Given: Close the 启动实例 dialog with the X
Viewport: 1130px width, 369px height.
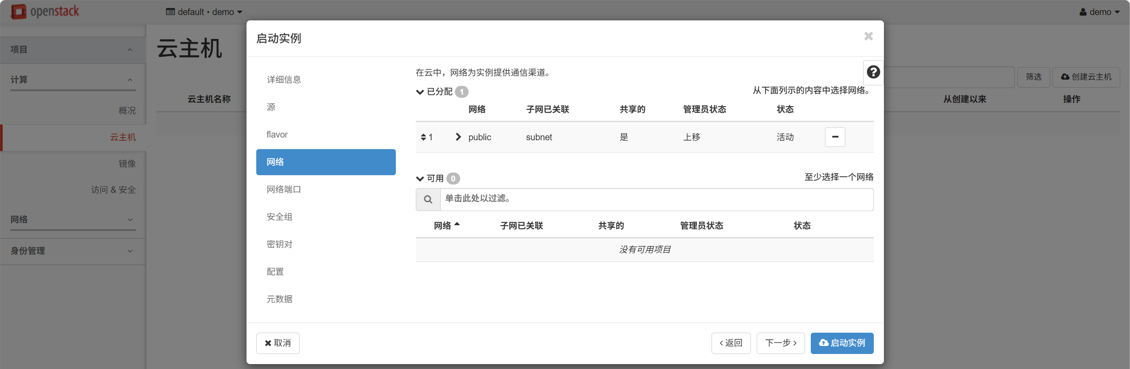Looking at the screenshot, I should [868, 36].
